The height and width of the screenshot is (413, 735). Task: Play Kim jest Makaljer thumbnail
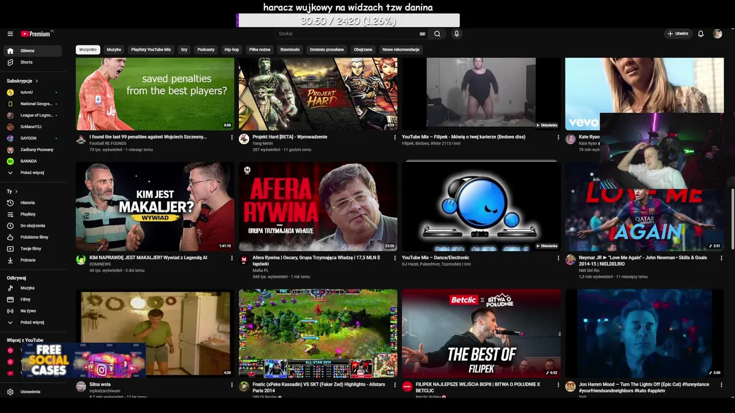tap(155, 206)
